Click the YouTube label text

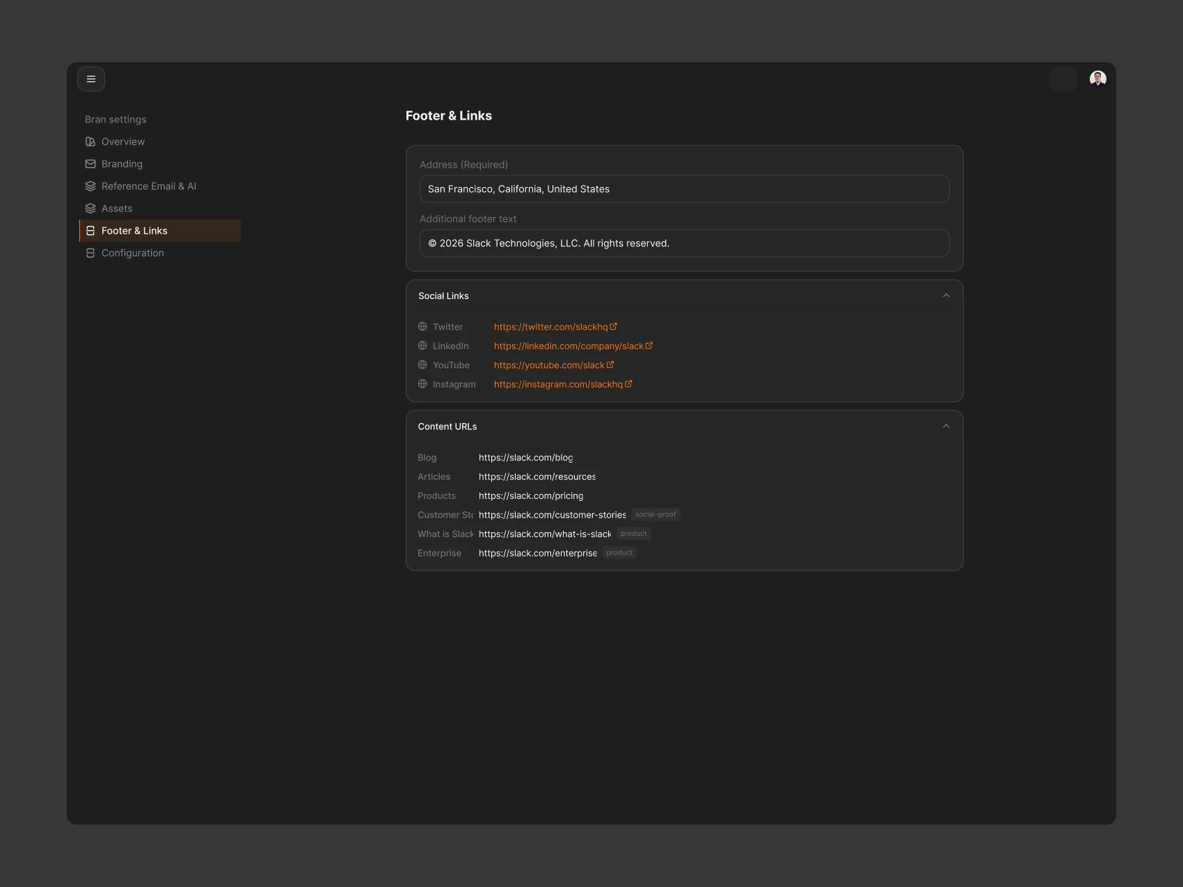(x=451, y=365)
